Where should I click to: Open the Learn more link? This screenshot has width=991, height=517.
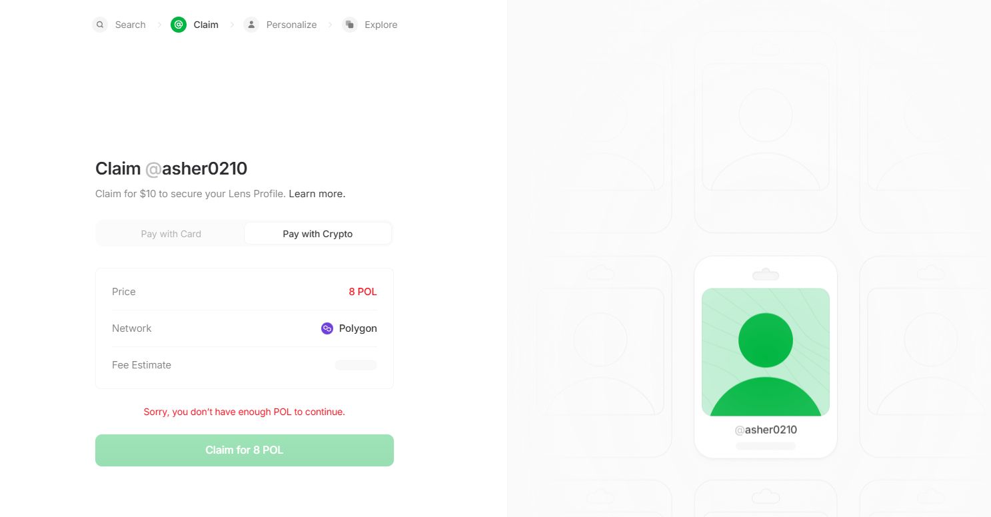click(317, 194)
